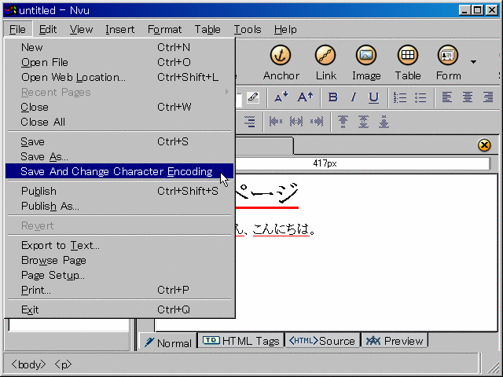Image resolution: width=503 pixels, height=377 pixels.
Task: Click the third horizontal arrows layout icon
Action: (x=317, y=122)
